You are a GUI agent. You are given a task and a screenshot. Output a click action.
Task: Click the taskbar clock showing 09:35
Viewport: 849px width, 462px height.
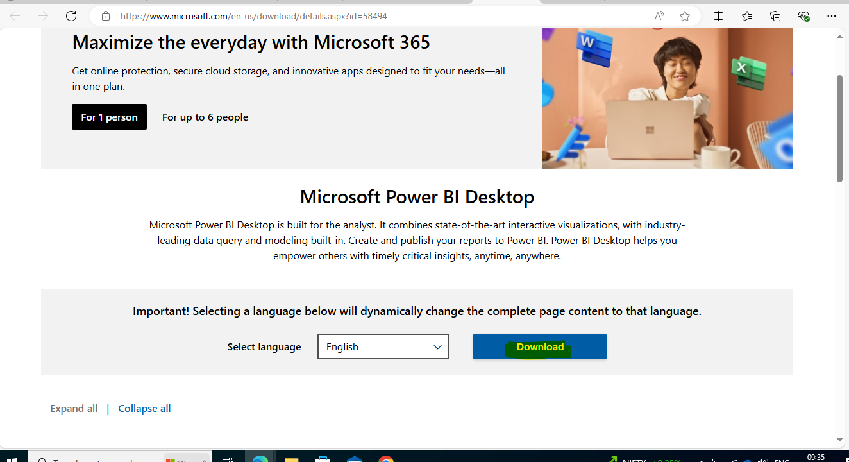click(816, 458)
